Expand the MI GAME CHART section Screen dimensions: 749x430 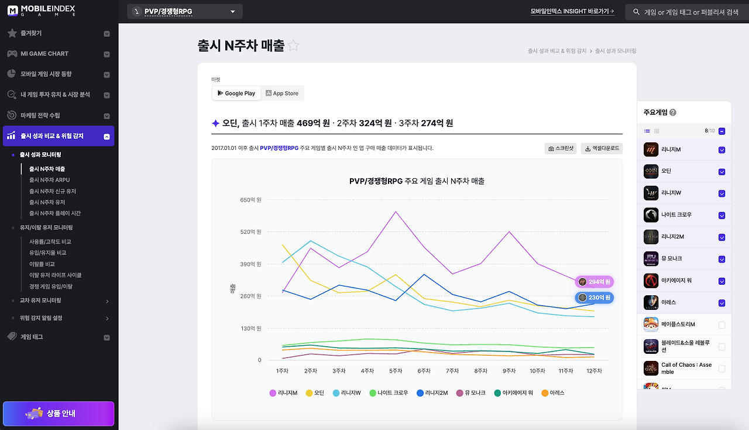[x=106, y=54]
